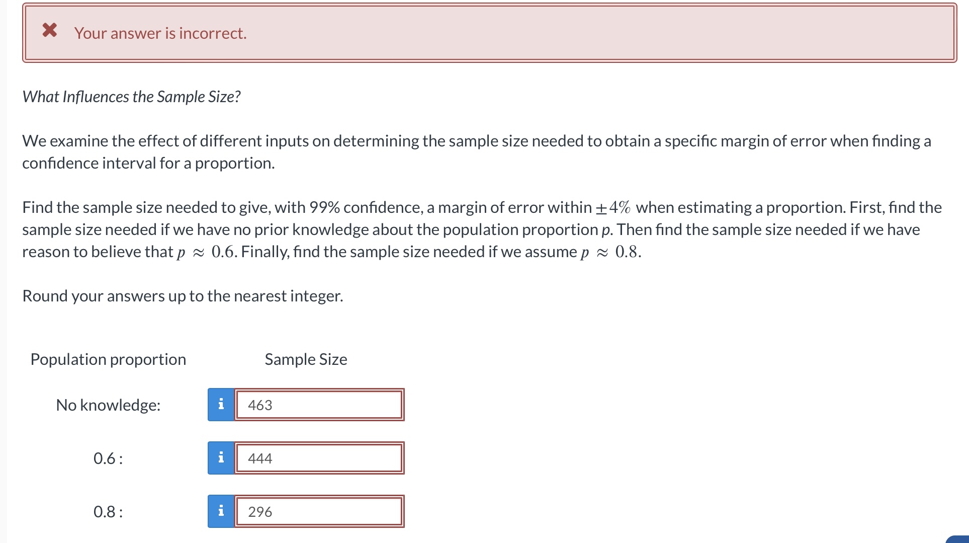Image resolution: width=969 pixels, height=543 pixels.
Task: Click the Sample Size column heading
Action: pos(305,359)
